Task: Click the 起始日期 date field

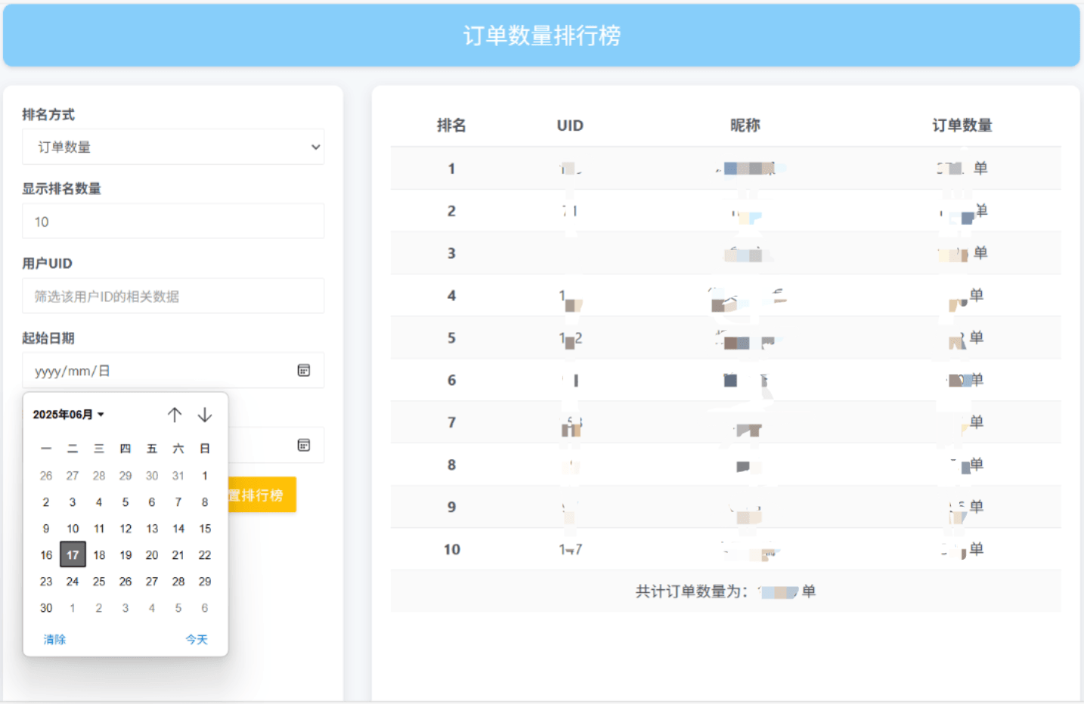Action: pos(159,371)
